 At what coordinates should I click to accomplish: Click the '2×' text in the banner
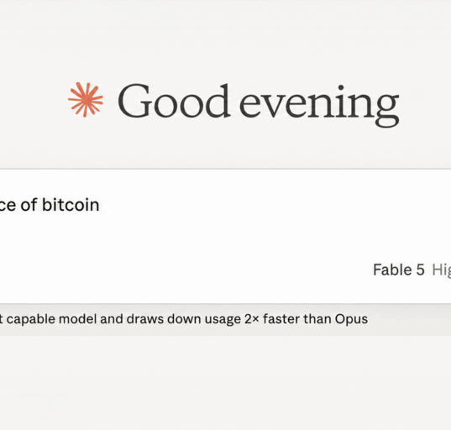[252, 319]
